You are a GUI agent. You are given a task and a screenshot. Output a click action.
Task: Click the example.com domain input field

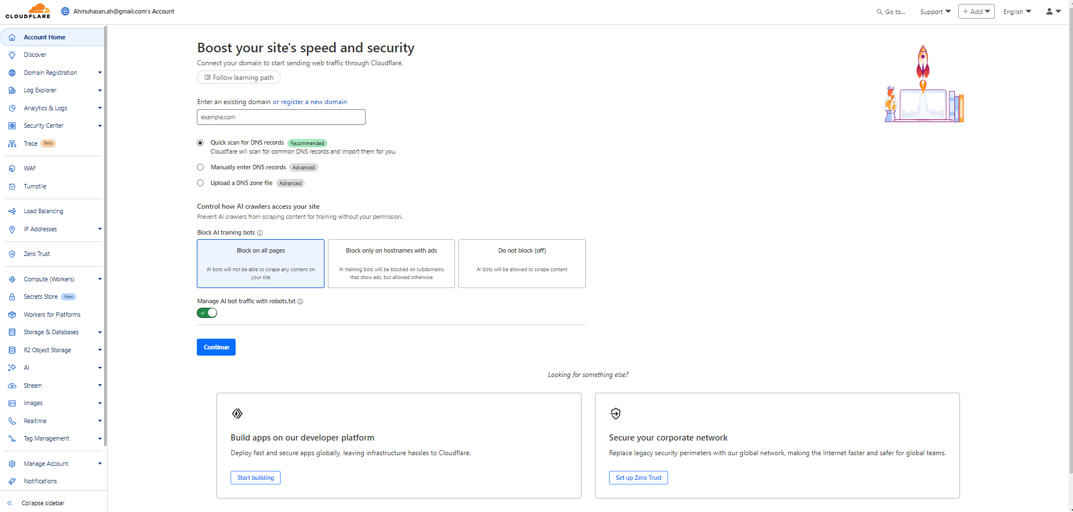click(281, 117)
